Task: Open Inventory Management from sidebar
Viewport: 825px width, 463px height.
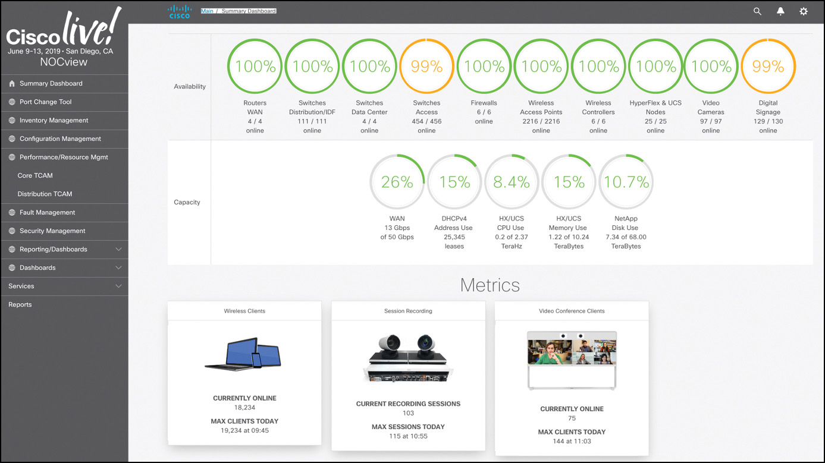Action: 54,121
